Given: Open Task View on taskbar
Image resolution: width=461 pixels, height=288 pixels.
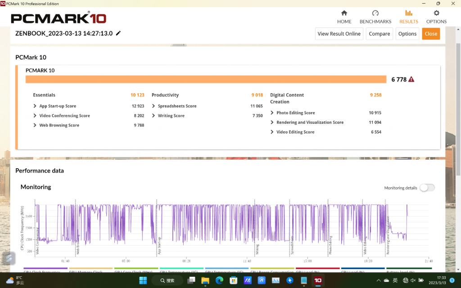Looking at the screenshot, I should point(191,280).
